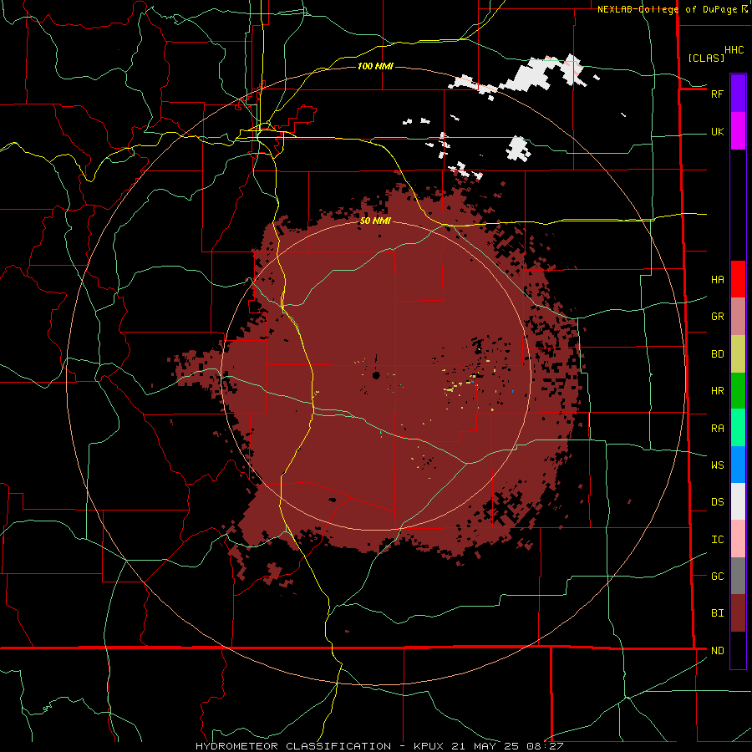The image size is (752, 752).
Task: Select the GR legend color block
Action: (x=738, y=317)
